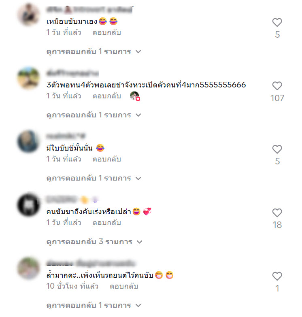Reply (ตอบกลับ) to first comment 'เหมือนขับมาเอง'
The height and width of the screenshot is (317, 302).
click(x=107, y=32)
